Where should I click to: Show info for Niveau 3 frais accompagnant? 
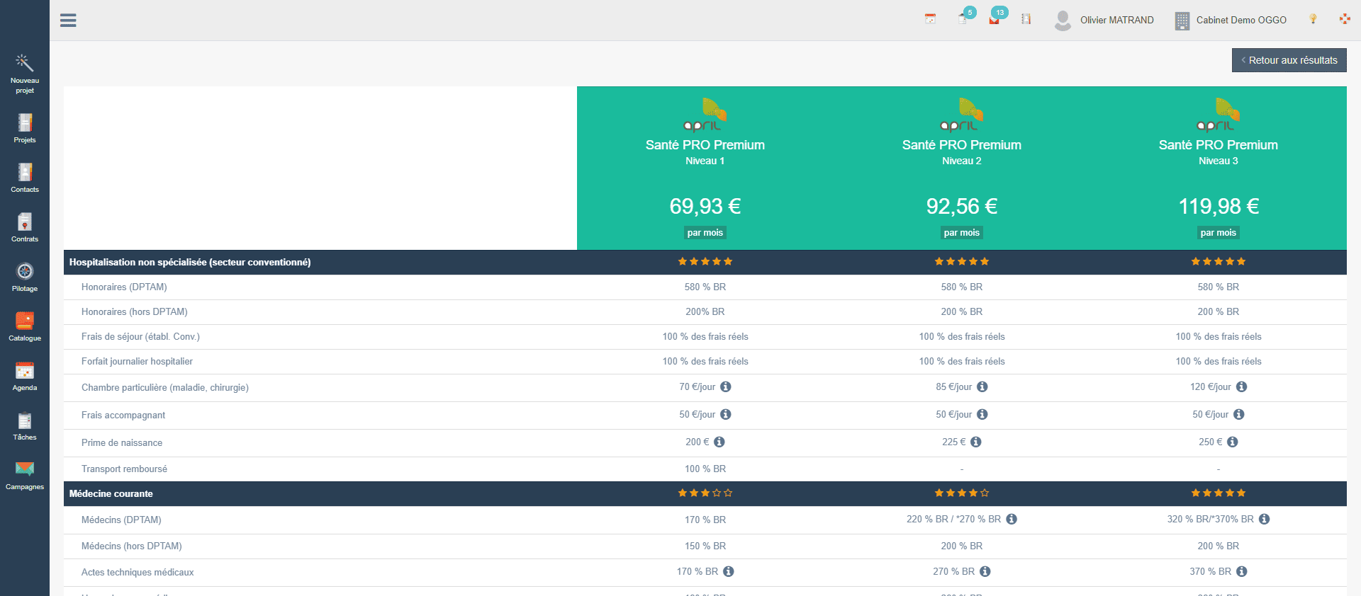tap(1239, 414)
